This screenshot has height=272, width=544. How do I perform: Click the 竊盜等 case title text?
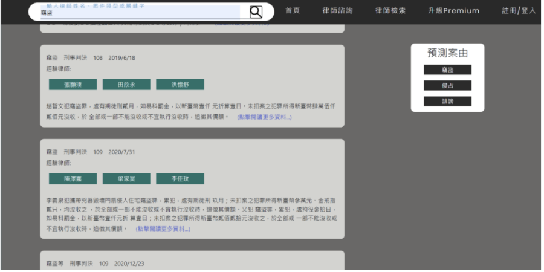(55, 264)
